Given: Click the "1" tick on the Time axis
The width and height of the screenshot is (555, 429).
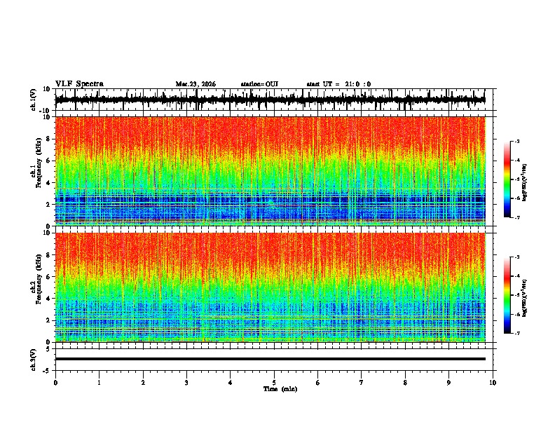Looking at the screenshot, I should pos(99,383).
